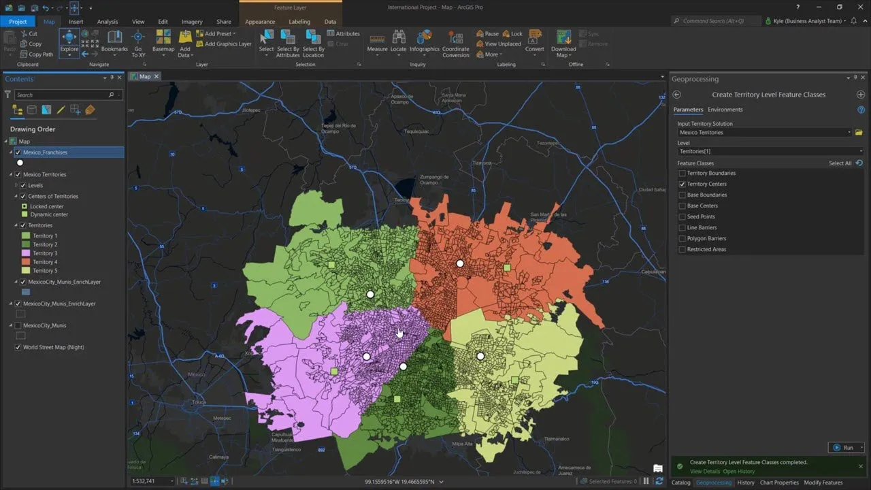This screenshot has height=490, width=871.
Task: Open the notifications bell icon
Action: click(853, 21)
